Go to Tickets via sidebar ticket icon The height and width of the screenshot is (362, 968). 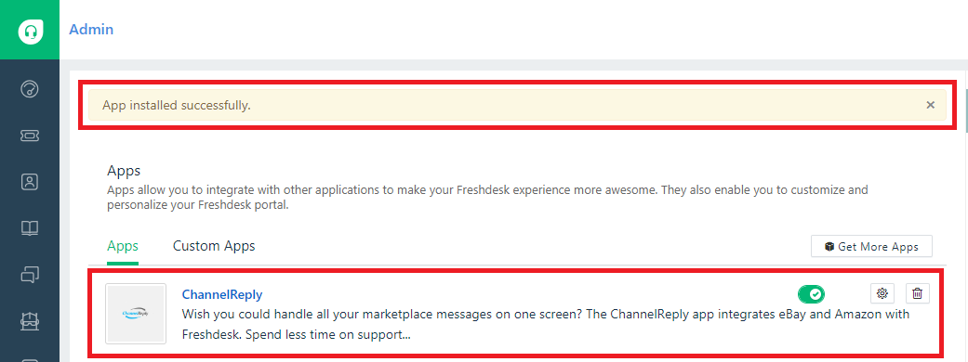point(30,136)
